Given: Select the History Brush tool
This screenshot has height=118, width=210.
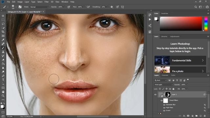Looking at the screenshot, I should [x=3, y=56].
